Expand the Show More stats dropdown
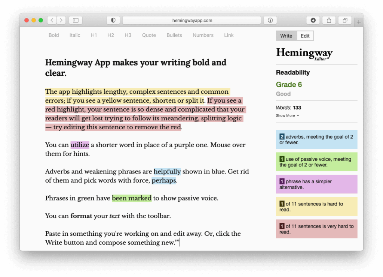This screenshot has height=277, width=383. (x=288, y=115)
